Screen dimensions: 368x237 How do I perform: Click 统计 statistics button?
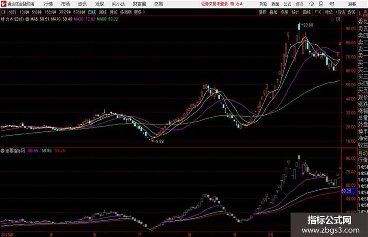295,12
